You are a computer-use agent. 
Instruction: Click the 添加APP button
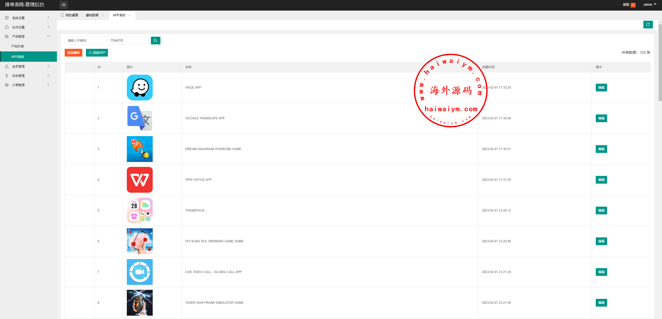[x=97, y=53]
